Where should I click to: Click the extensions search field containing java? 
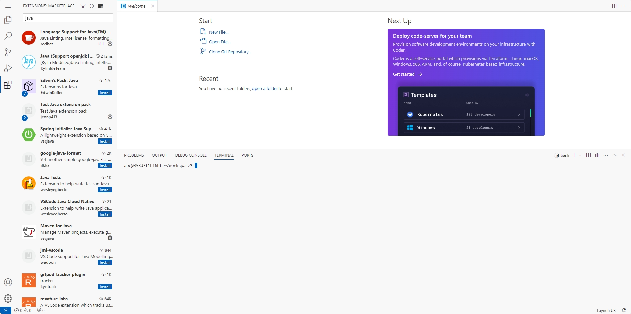pyautogui.click(x=68, y=18)
